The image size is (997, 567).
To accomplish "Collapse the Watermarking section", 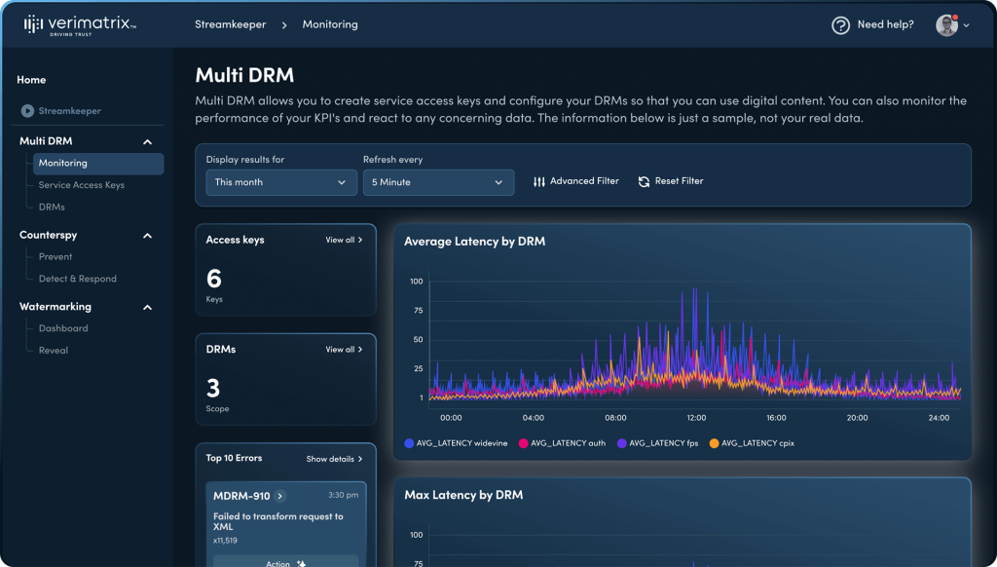I will (148, 307).
